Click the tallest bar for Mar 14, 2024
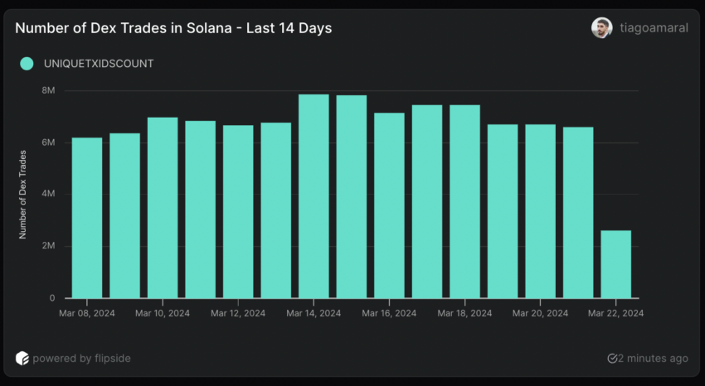The image size is (705, 386). tap(314, 196)
